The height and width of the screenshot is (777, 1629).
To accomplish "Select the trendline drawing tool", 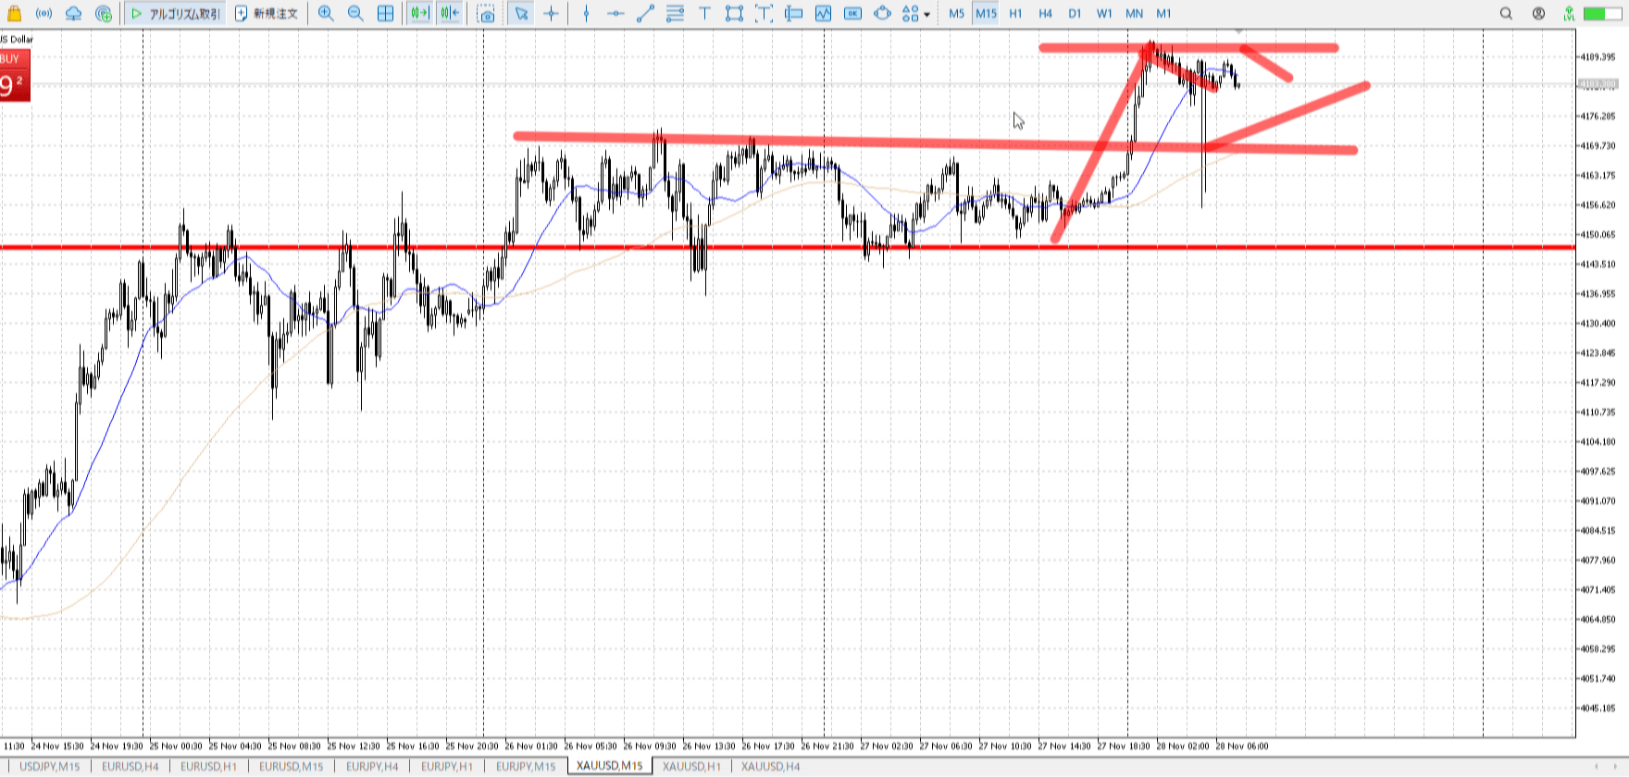I will 645,14.
